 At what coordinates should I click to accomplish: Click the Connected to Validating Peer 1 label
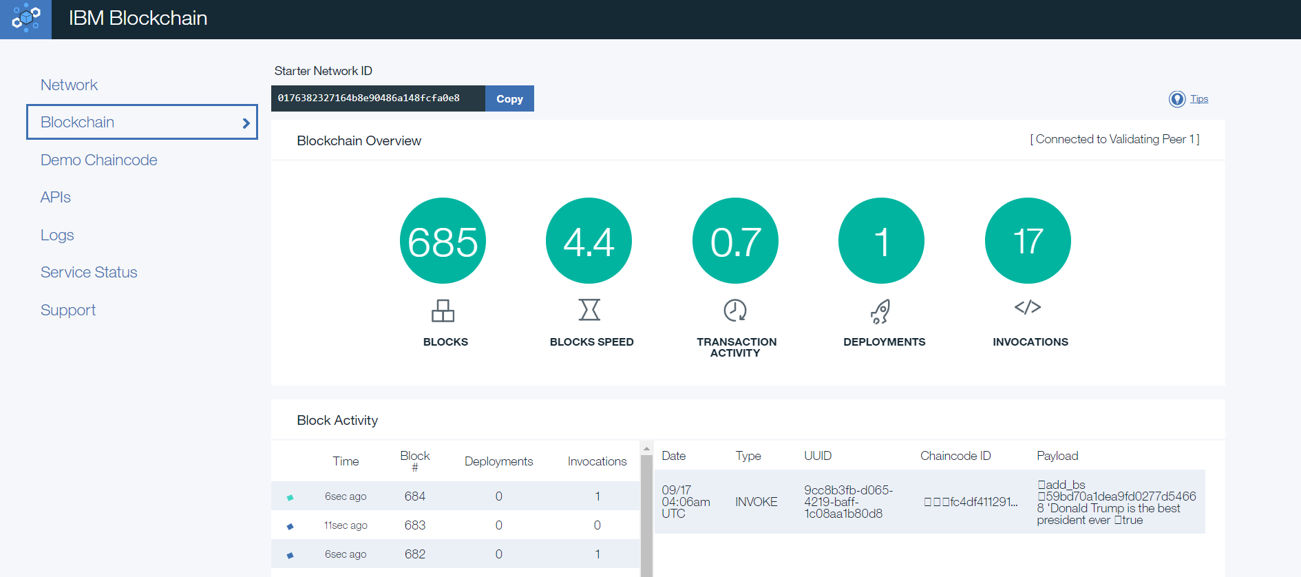click(1114, 139)
